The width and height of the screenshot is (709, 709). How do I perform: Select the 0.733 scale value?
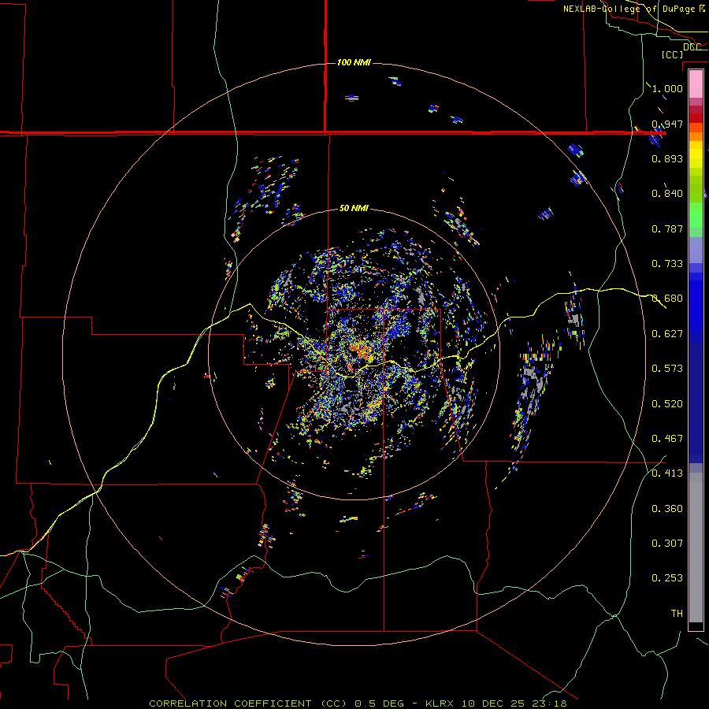pyautogui.click(x=667, y=264)
